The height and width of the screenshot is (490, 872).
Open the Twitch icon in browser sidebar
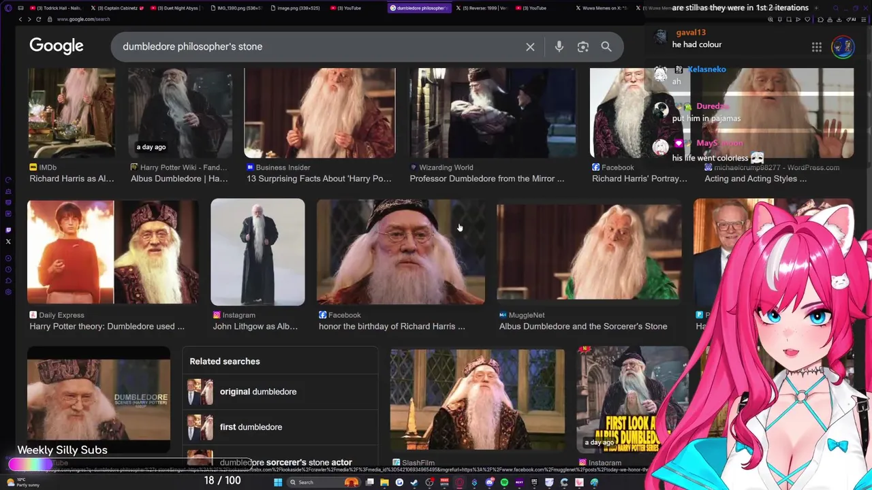tap(8, 231)
